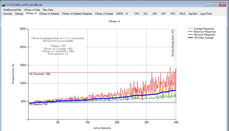The height and width of the screenshot is (131, 229).
Task: Click 'VSImax v4.1 threshold = 1556' text
Action: click(58, 51)
